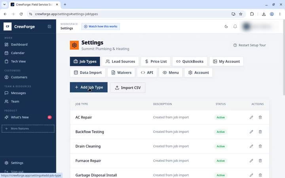The width and height of the screenshot is (285, 178).
Task: View site information icon in address bar
Action: point(31,14)
